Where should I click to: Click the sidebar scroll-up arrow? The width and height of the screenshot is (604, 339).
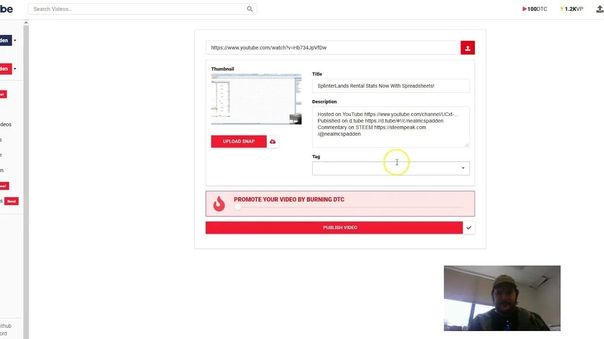[26, 23]
